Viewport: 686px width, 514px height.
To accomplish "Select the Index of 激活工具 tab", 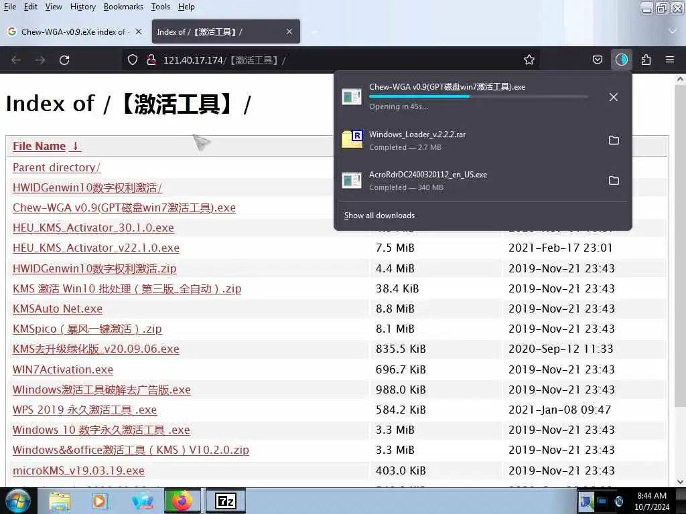I will click(x=226, y=31).
